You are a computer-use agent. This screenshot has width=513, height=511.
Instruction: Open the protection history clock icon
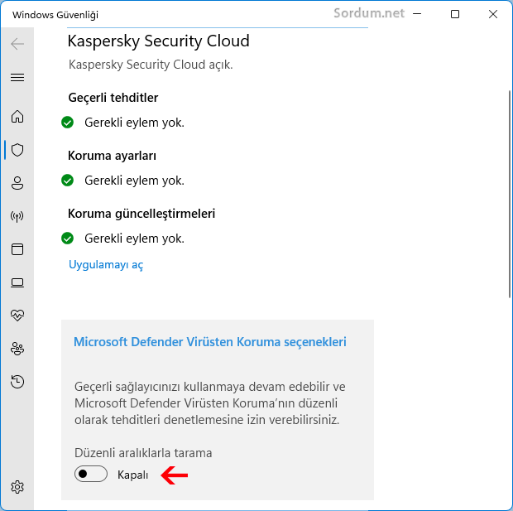point(17,382)
